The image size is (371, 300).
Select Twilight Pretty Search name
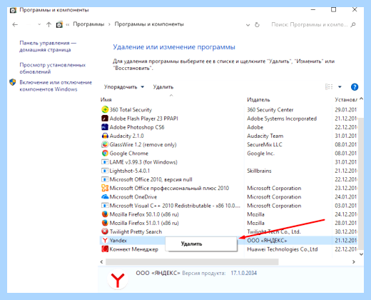(x=136, y=231)
